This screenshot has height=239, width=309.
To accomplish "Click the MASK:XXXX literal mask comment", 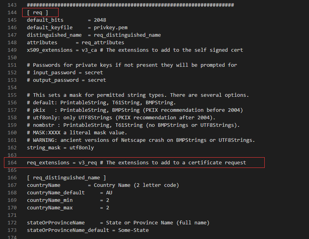I will (x=77, y=133).
